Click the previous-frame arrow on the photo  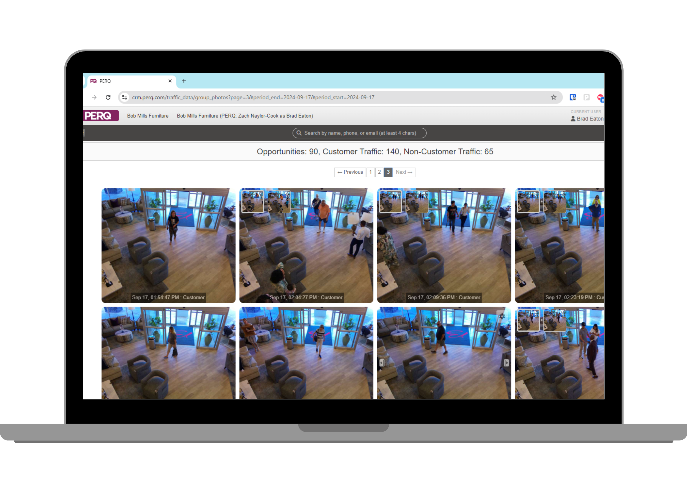(382, 363)
